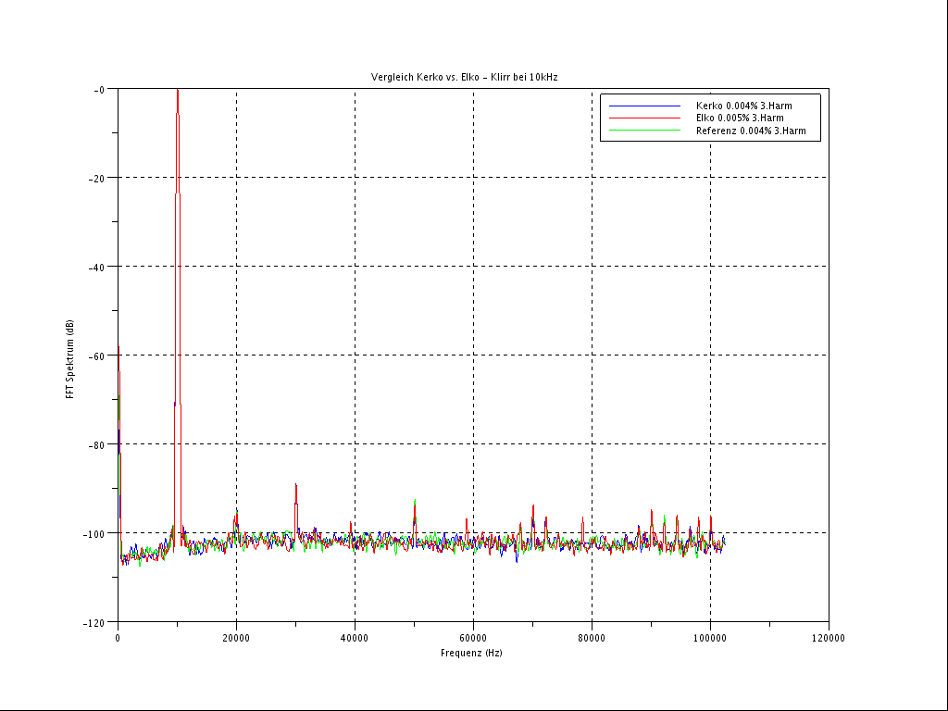Click the 20000 tick label on x-axis
This screenshot has width=948, height=711.
pos(236,638)
